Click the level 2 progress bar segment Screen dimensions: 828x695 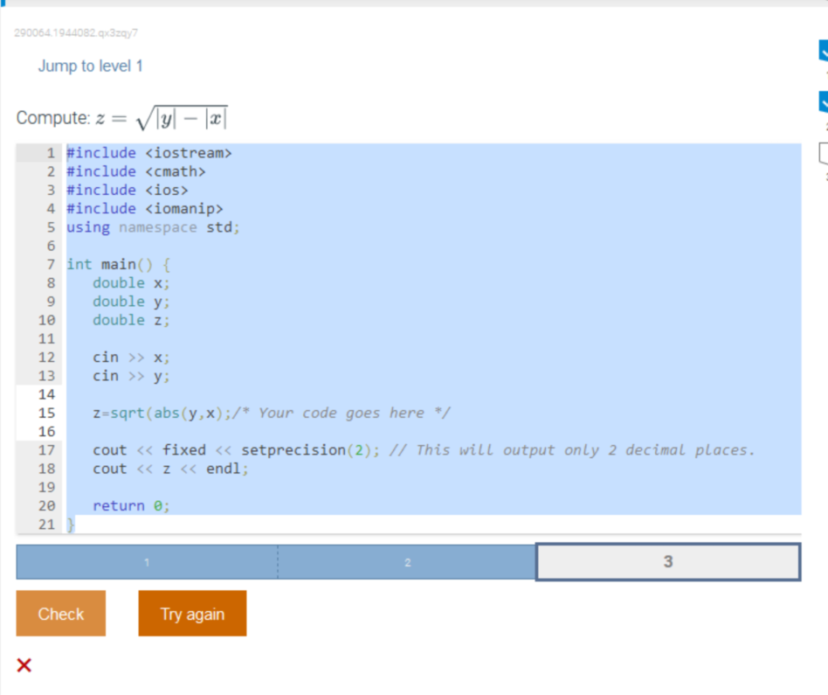(407, 561)
